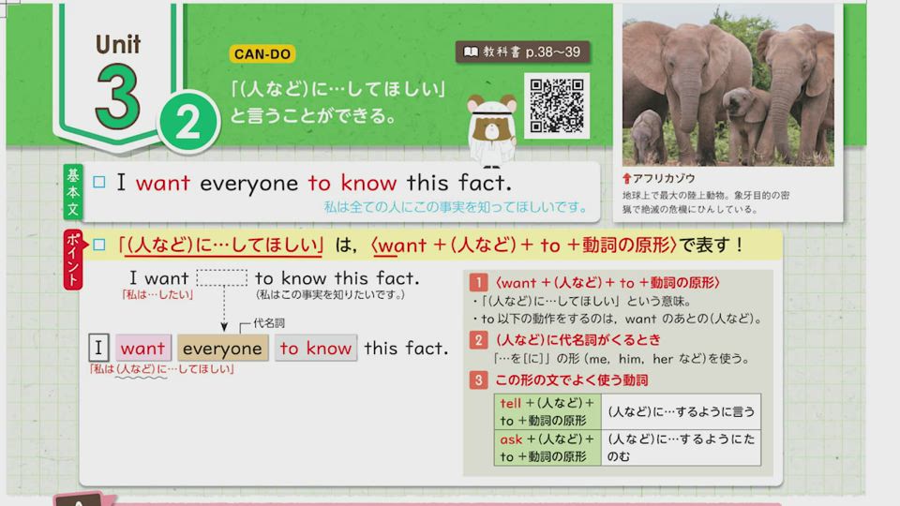Tick the checkbox in the ポイント row
900x506 pixels.
click(99, 246)
